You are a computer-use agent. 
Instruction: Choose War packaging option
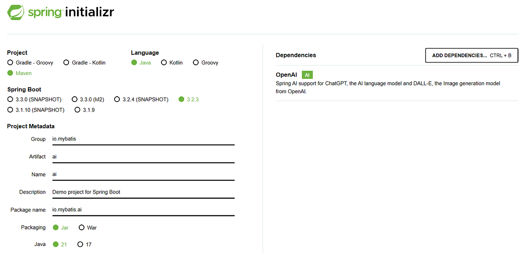[88, 228]
